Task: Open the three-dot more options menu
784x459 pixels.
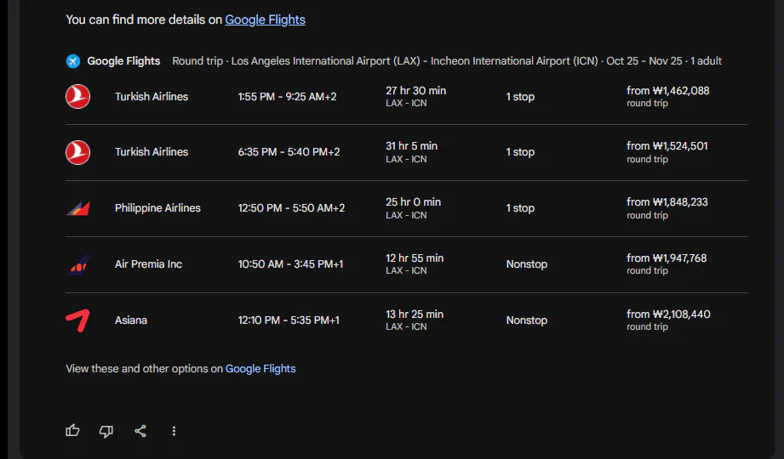Action: 174,431
